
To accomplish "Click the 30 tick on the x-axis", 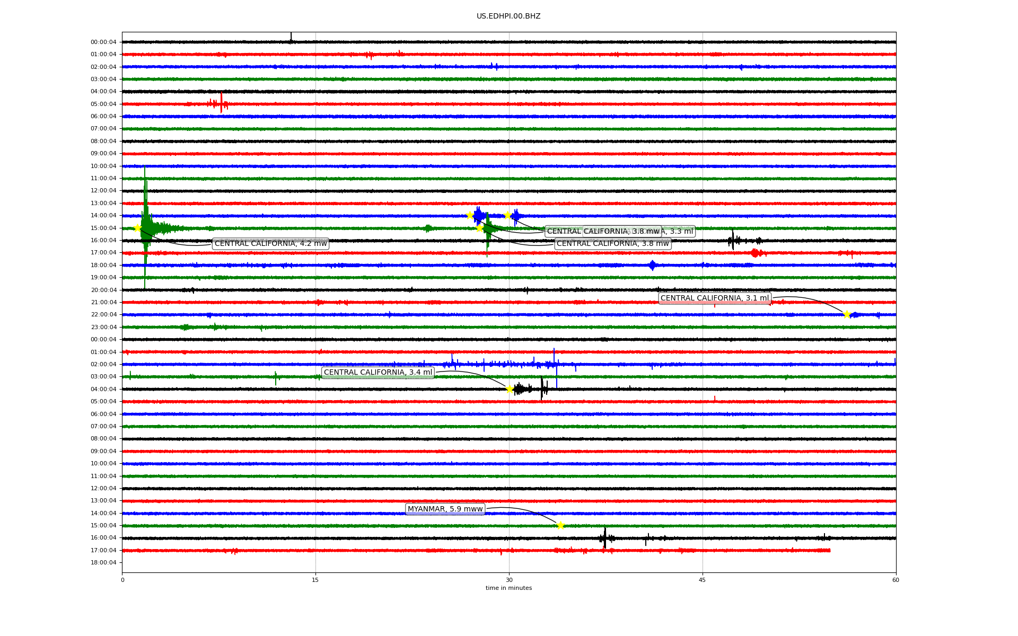I will 509,580.
